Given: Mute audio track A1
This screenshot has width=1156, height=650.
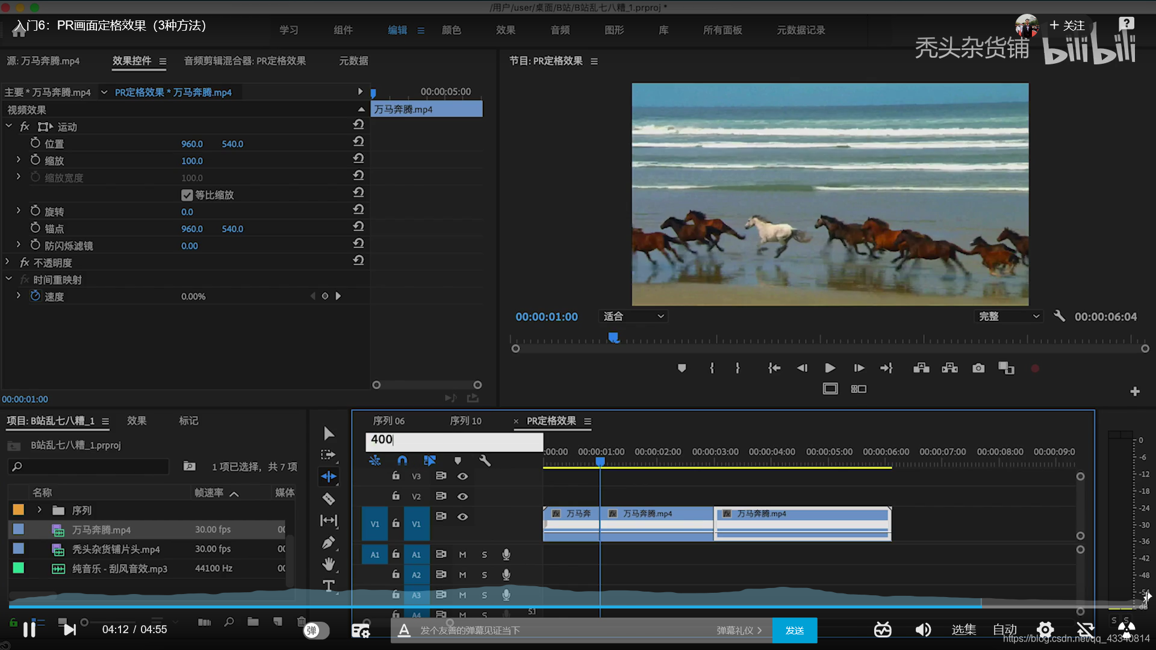Looking at the screenshot, I should [462, 555].
